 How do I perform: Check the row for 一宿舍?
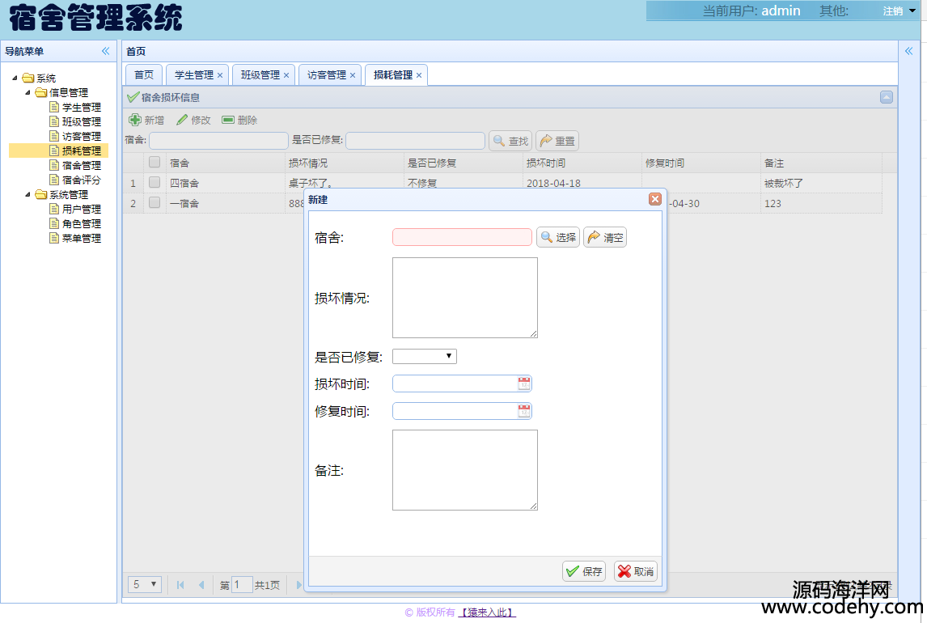[x=154, y=202]
